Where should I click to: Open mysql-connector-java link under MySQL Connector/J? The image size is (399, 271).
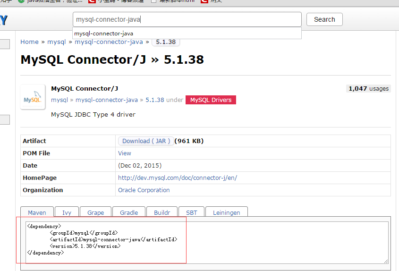point(107,100)
